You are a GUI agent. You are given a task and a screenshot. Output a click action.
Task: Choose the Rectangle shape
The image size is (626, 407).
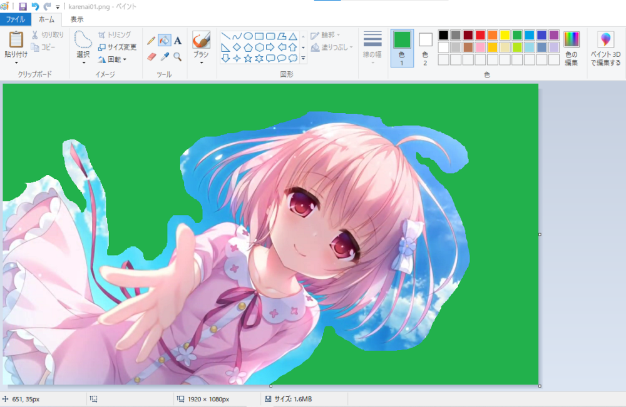click(259, 36)
